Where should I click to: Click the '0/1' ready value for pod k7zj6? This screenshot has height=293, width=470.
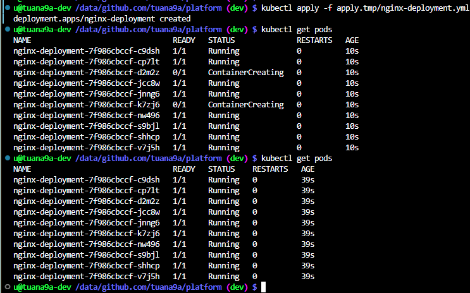(180, 105)
